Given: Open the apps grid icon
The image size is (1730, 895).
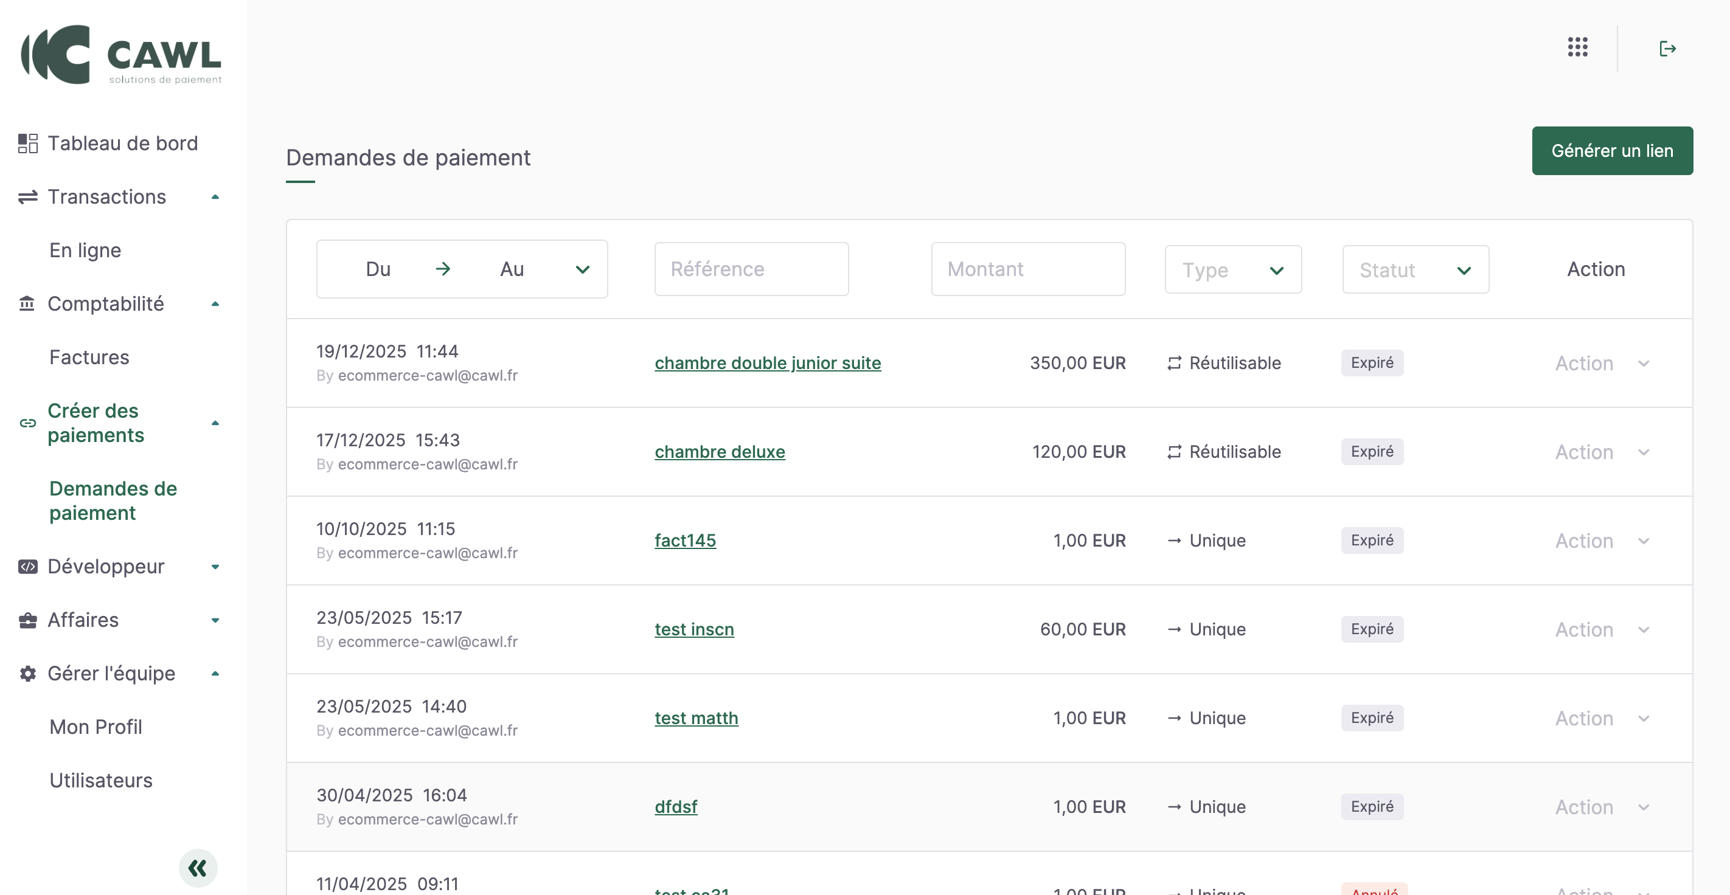Looking at the screenshot, I should pos(1577,47).
